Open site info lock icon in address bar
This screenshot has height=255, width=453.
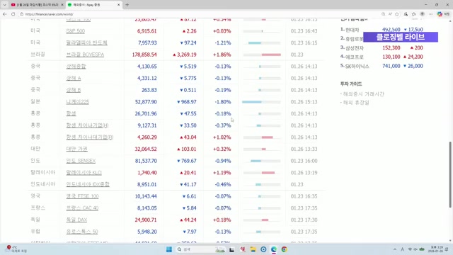click(22, 14)
